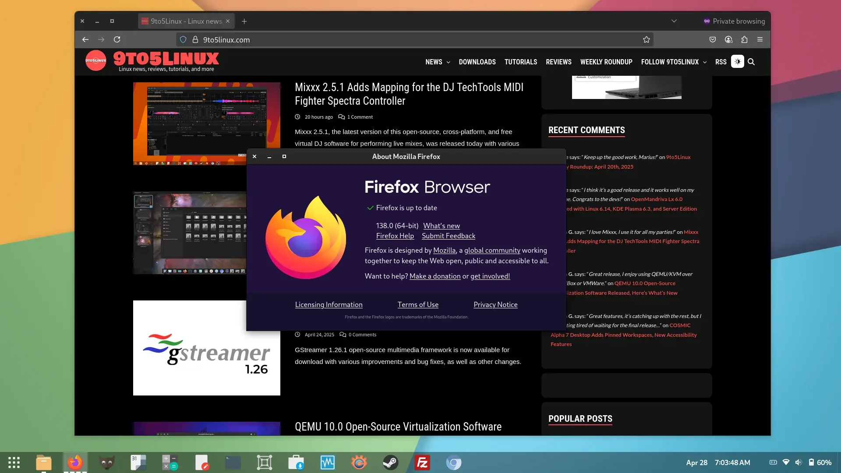Open the Firefox account icon
The image size is (841, 473).
pos(728,40)
